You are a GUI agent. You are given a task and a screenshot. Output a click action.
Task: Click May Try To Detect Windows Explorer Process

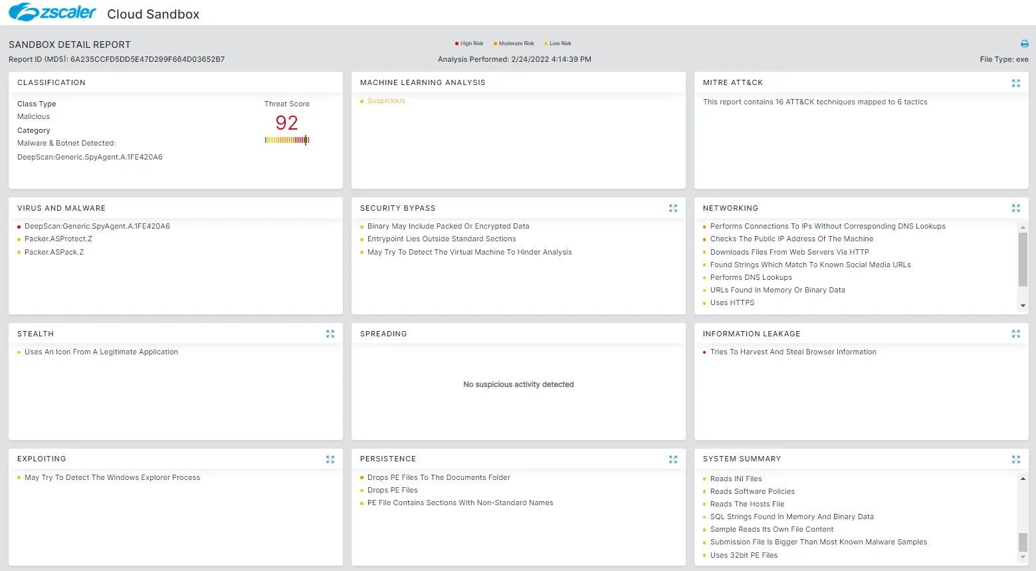pos(112,478)
